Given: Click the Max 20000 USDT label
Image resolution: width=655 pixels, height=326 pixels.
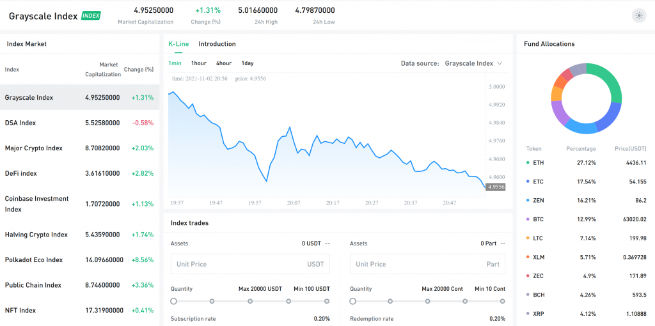Looking at the screenshot, I should coord(260,289).
